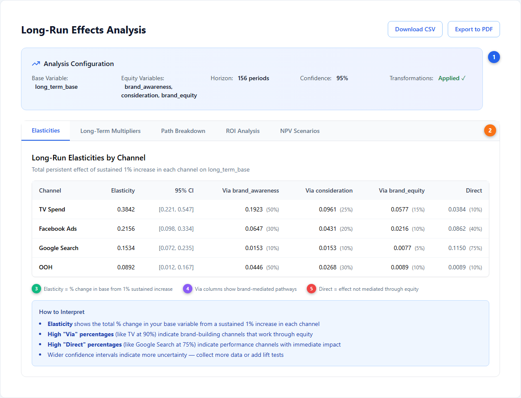The image size is (521, 398).
Task: Click the Direct column header in the table
Action: 474,190
